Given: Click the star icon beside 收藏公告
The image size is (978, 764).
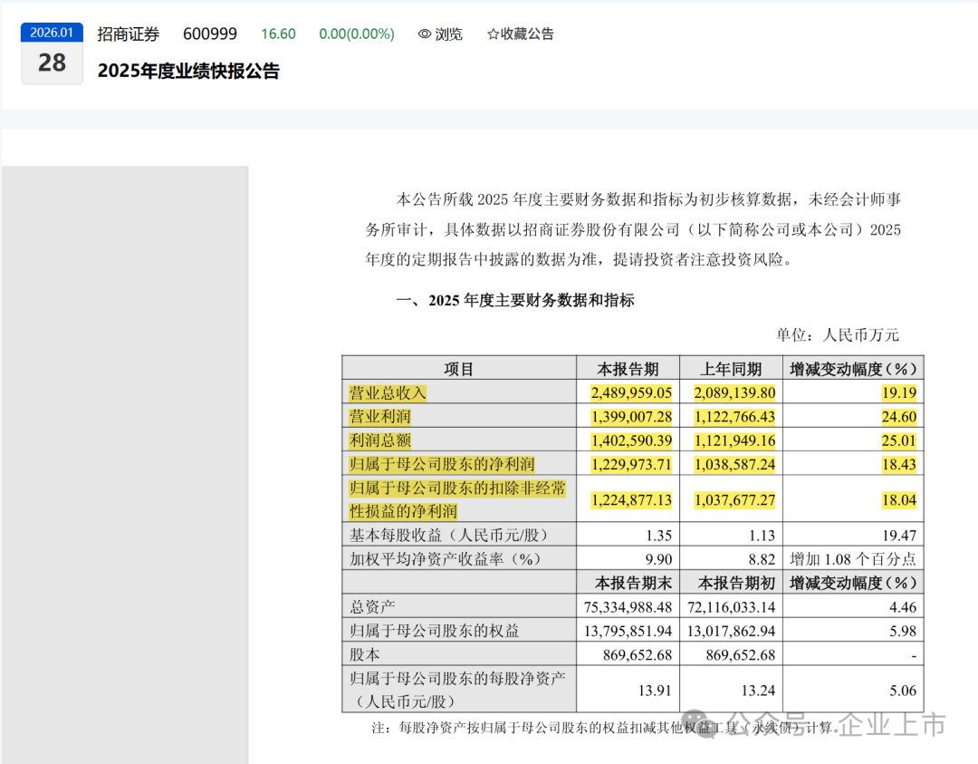Looking at the screenshot, I should [x=493, y=34].
